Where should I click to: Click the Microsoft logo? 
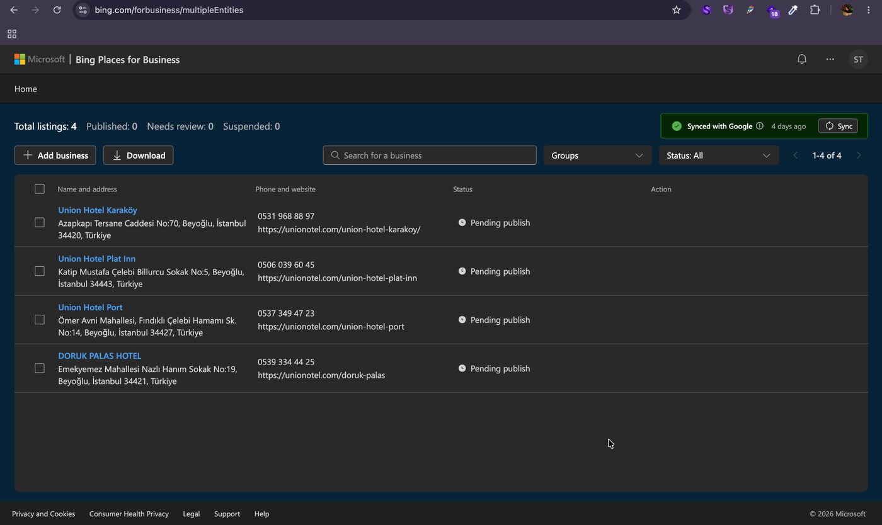pyautogui.click(x=40, y=59)
